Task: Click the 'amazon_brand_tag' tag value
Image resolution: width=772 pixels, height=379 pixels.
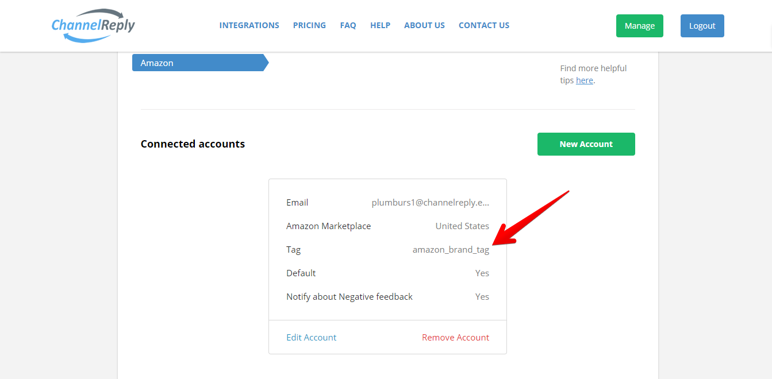Action: (451, 250)
